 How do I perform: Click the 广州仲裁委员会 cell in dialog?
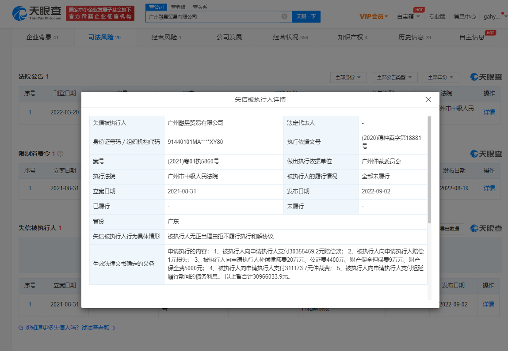[381, 162]
